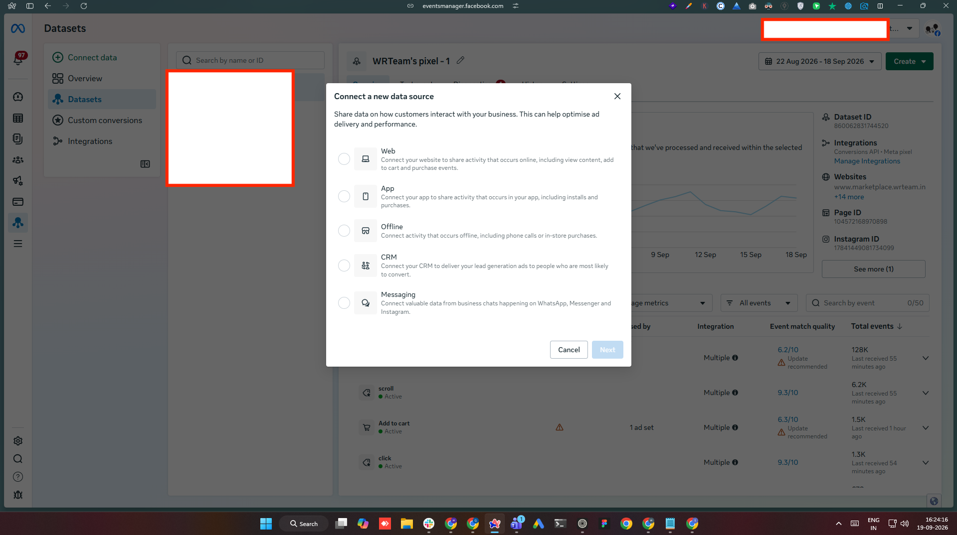The width and height of the screenshot is (957, 535).
Task: Click the Web laptop icon
Action: click(366, 159)
